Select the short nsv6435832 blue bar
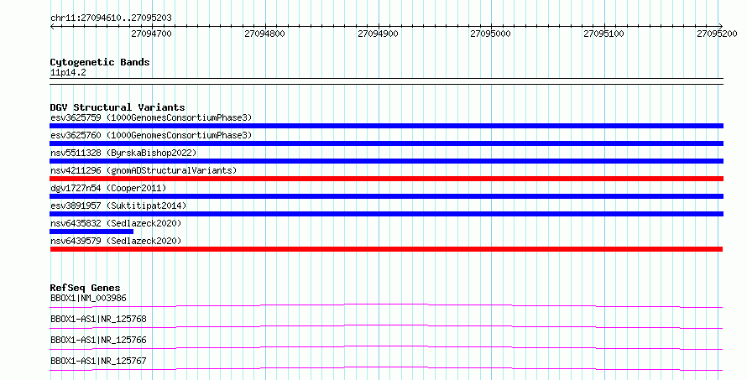The width and height of the screenshot is (747, 380). [91, 232]
